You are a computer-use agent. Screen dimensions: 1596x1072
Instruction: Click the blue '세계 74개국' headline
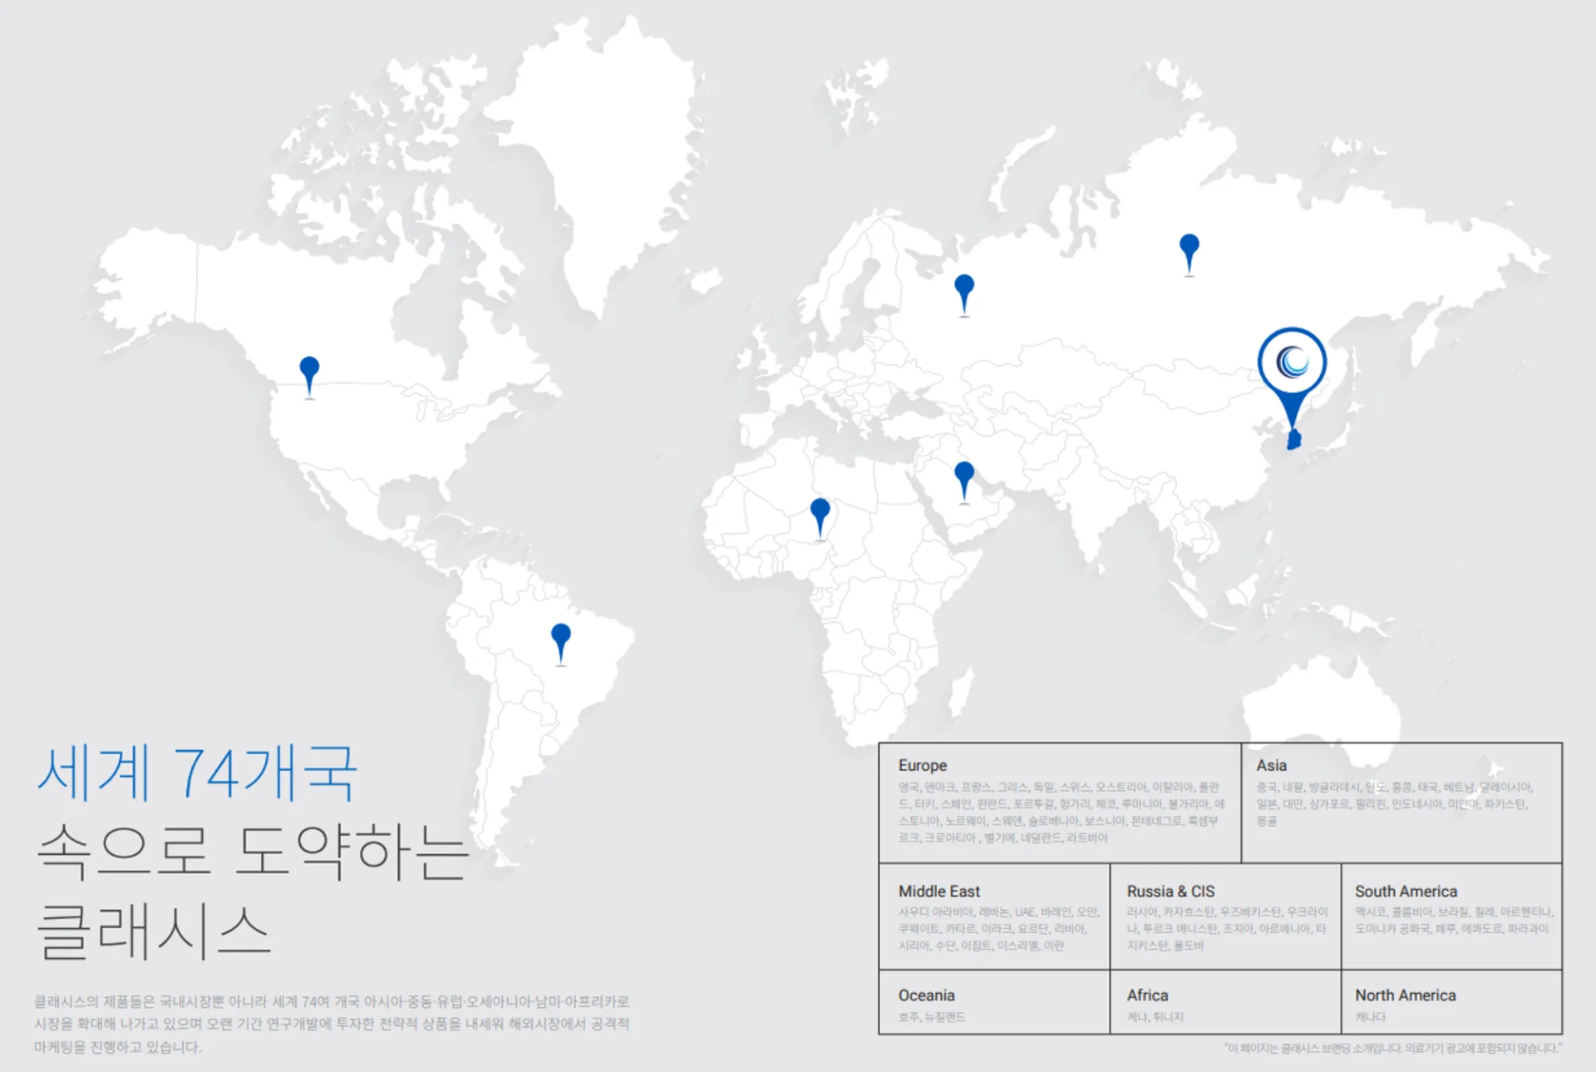tap(197, 773)
